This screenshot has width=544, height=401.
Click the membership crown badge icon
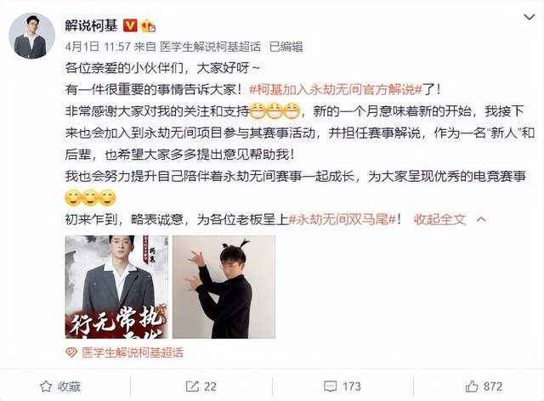pyautogui.click(x=148, y=25)
